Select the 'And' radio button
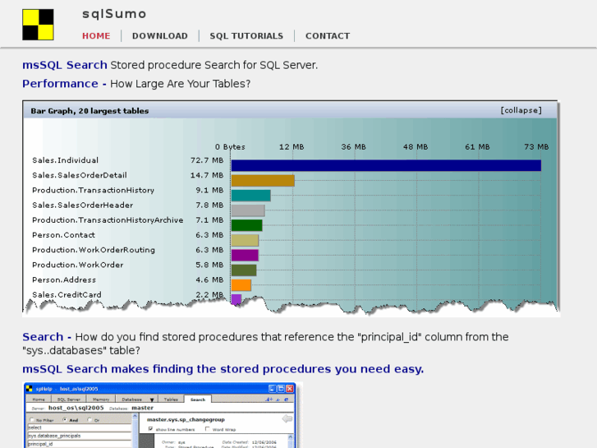The height and width of the screenshot is (448, 597). [65, 419]
